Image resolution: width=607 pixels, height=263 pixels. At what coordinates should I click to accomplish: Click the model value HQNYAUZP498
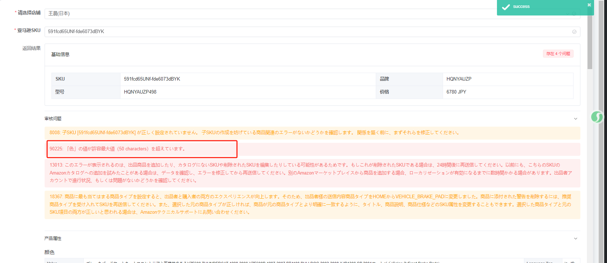point(140,92)
